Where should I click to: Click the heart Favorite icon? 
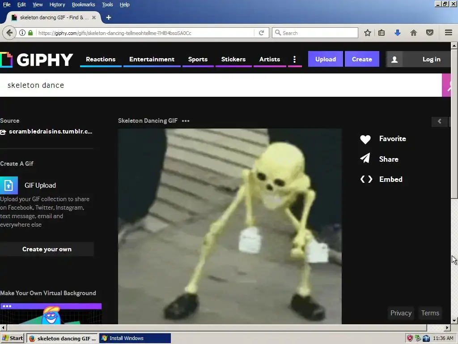(x=365, y=139)
